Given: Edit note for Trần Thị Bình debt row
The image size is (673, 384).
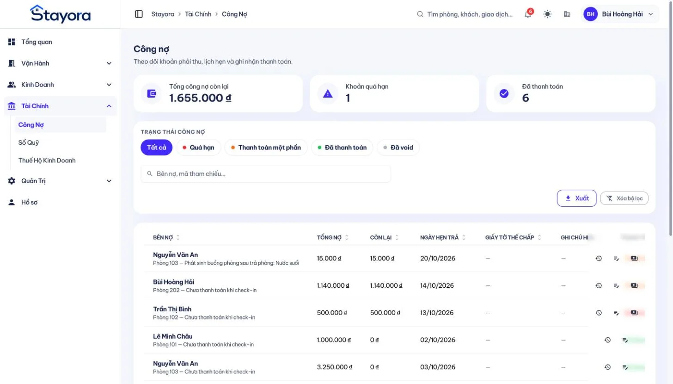Looking at the screenshot, I should [616, 313].
